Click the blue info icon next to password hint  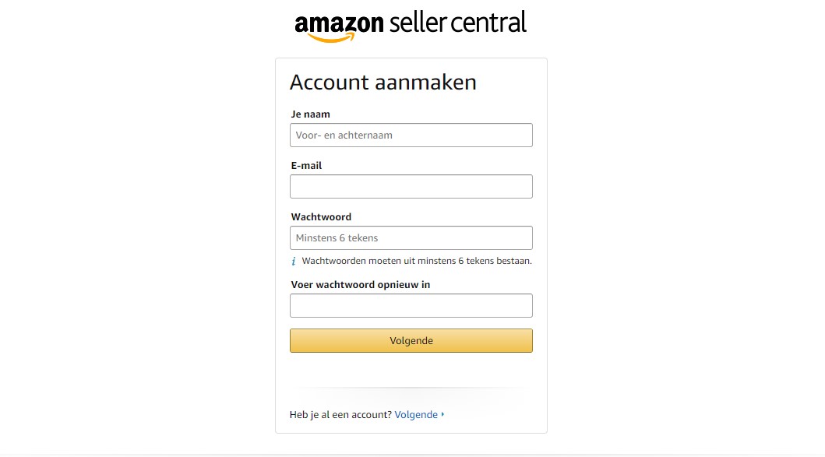(294, 261)
